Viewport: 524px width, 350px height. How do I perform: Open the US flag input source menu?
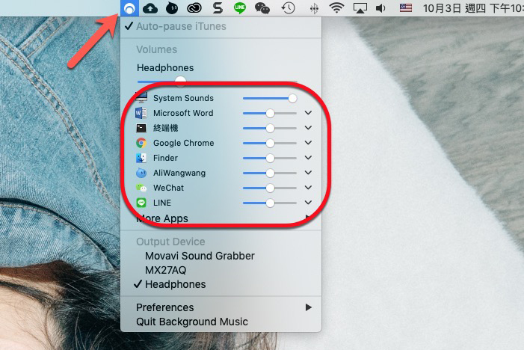(x=406, y=7)
